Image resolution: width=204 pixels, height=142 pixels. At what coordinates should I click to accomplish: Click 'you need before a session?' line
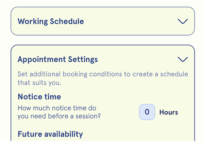(x=60, y=116)
